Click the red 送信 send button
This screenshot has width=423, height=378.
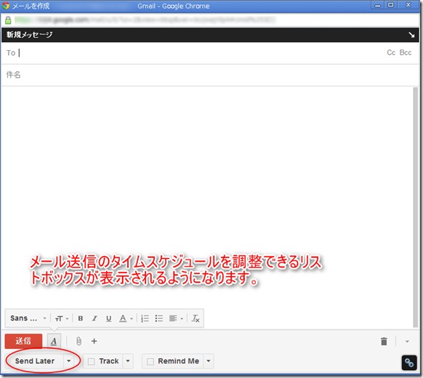pyautogui.click(x=23, y=341)
